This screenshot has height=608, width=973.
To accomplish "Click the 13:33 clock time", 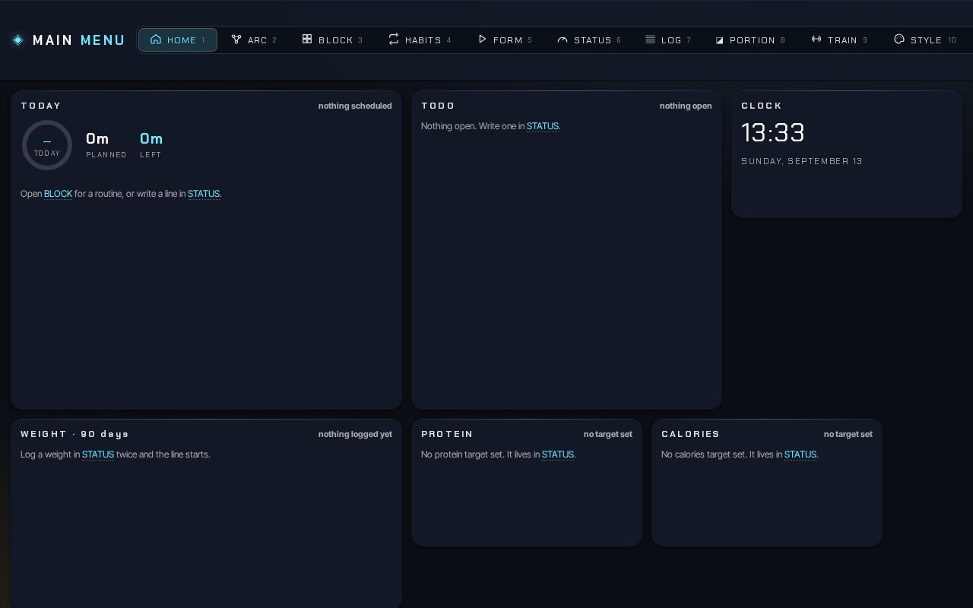I will click(773, 133).
